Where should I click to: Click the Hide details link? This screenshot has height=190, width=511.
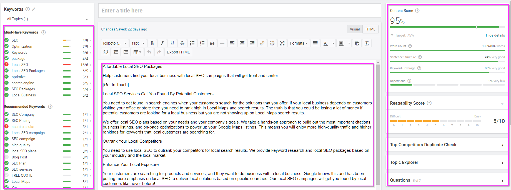pos(495,35)
